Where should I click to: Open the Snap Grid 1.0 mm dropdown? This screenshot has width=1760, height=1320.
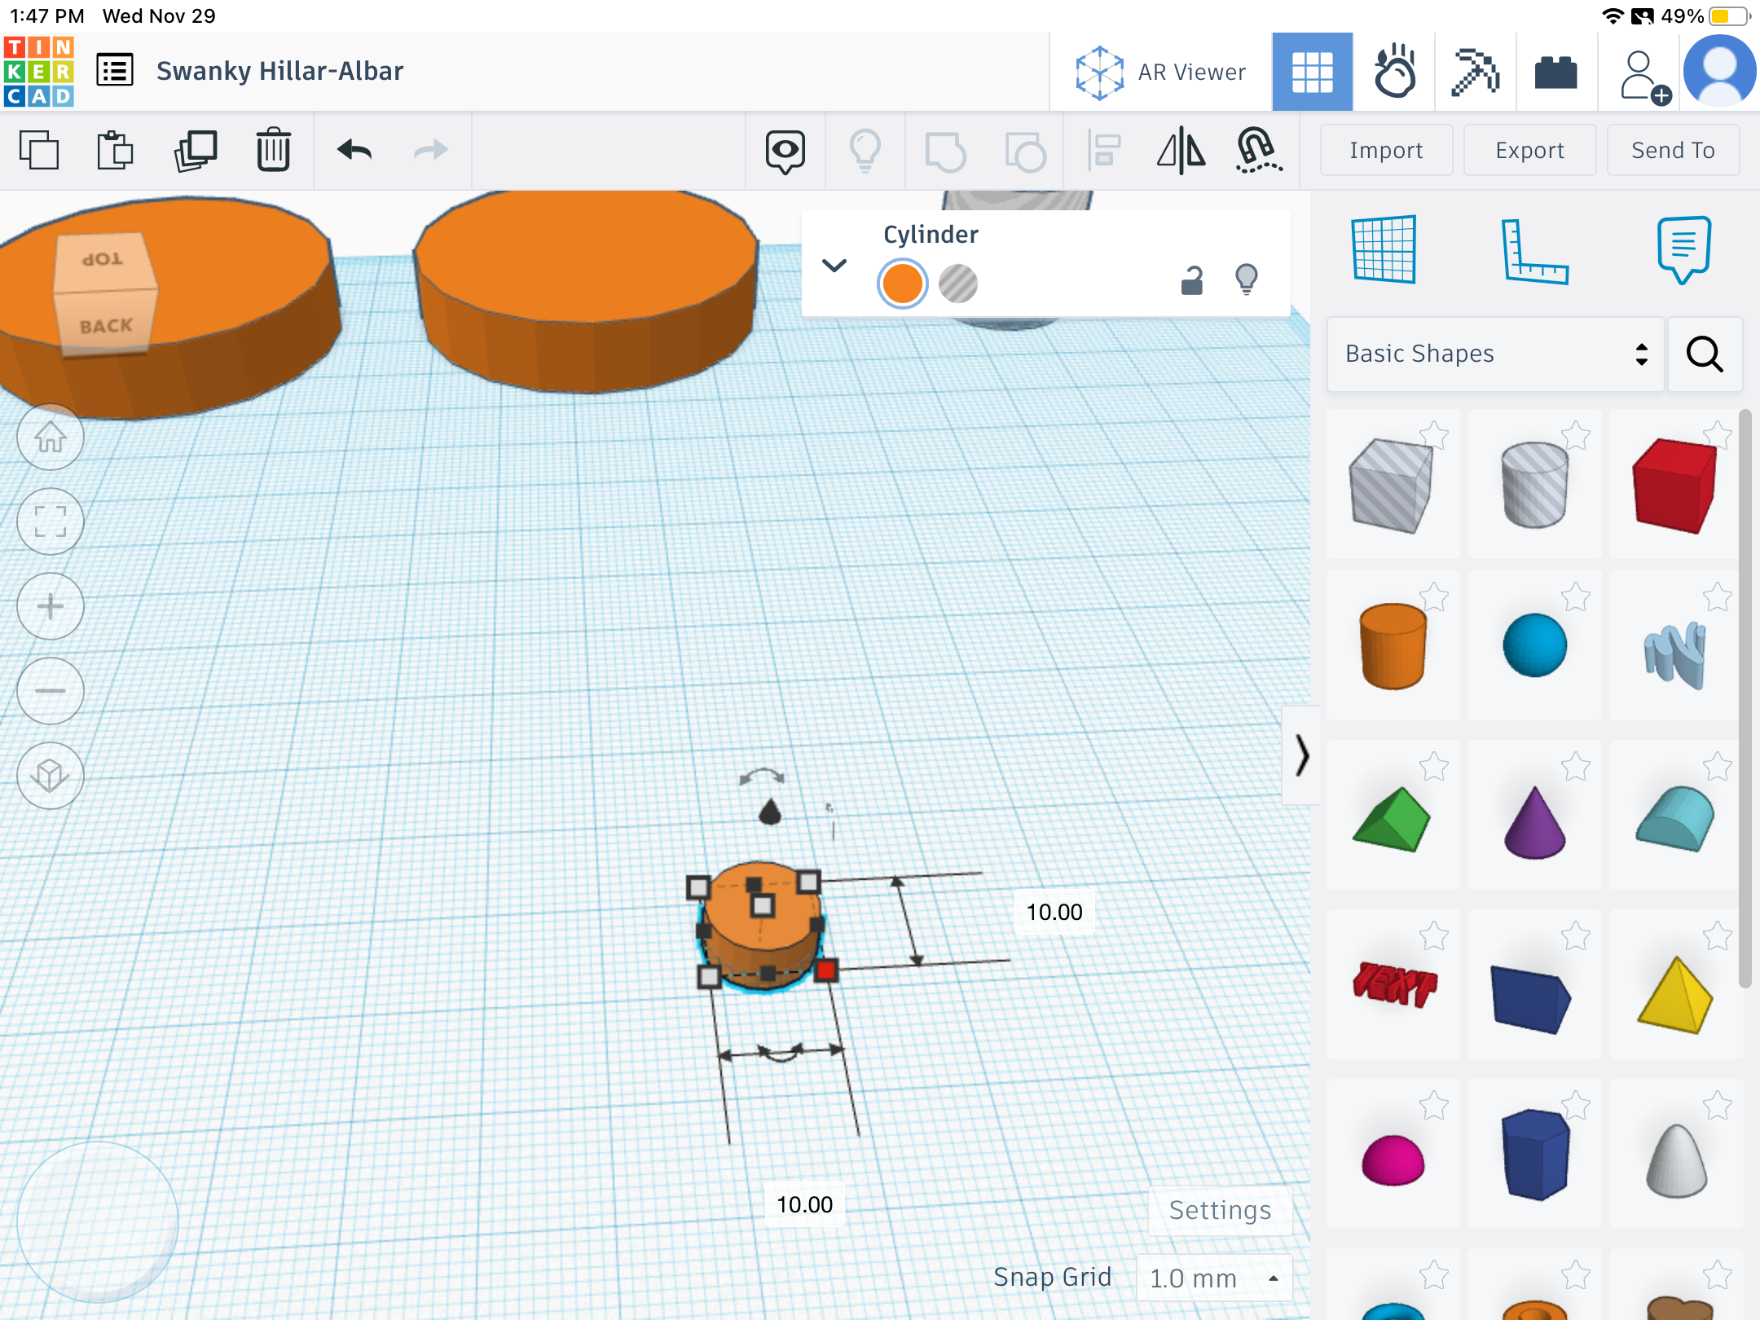click(1214, 1278)
